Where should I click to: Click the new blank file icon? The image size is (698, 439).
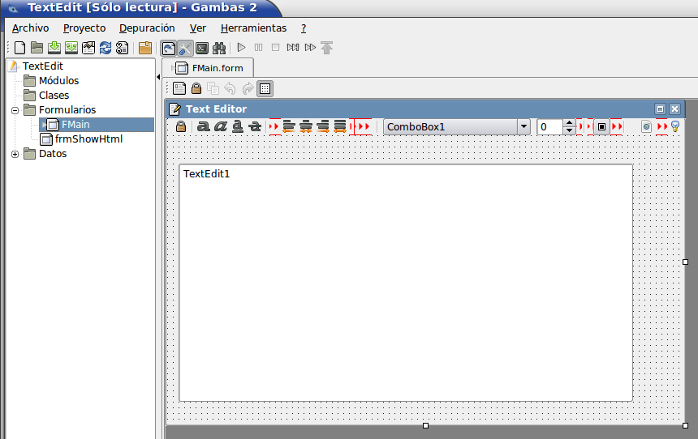(x=20, y=48)
